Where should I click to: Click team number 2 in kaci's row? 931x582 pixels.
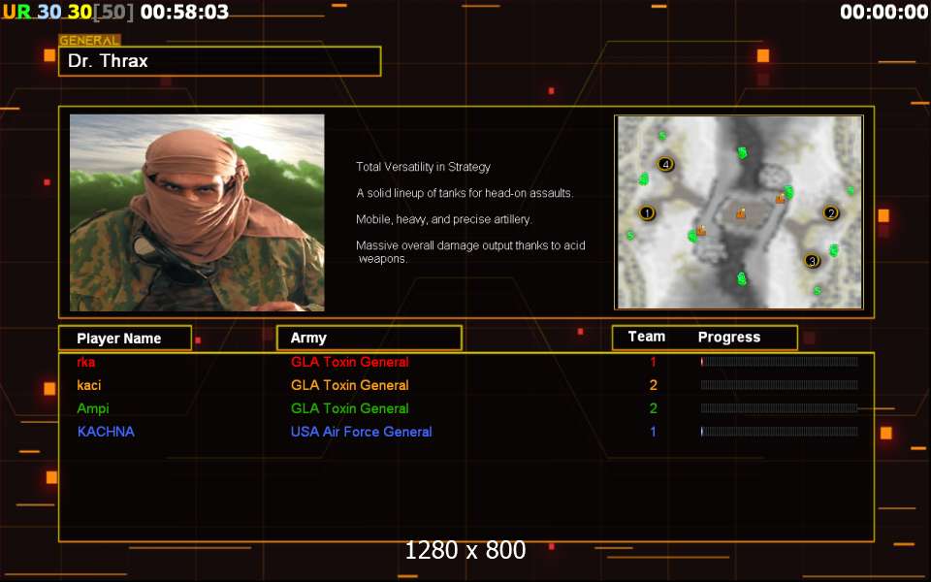pos(653,385)
